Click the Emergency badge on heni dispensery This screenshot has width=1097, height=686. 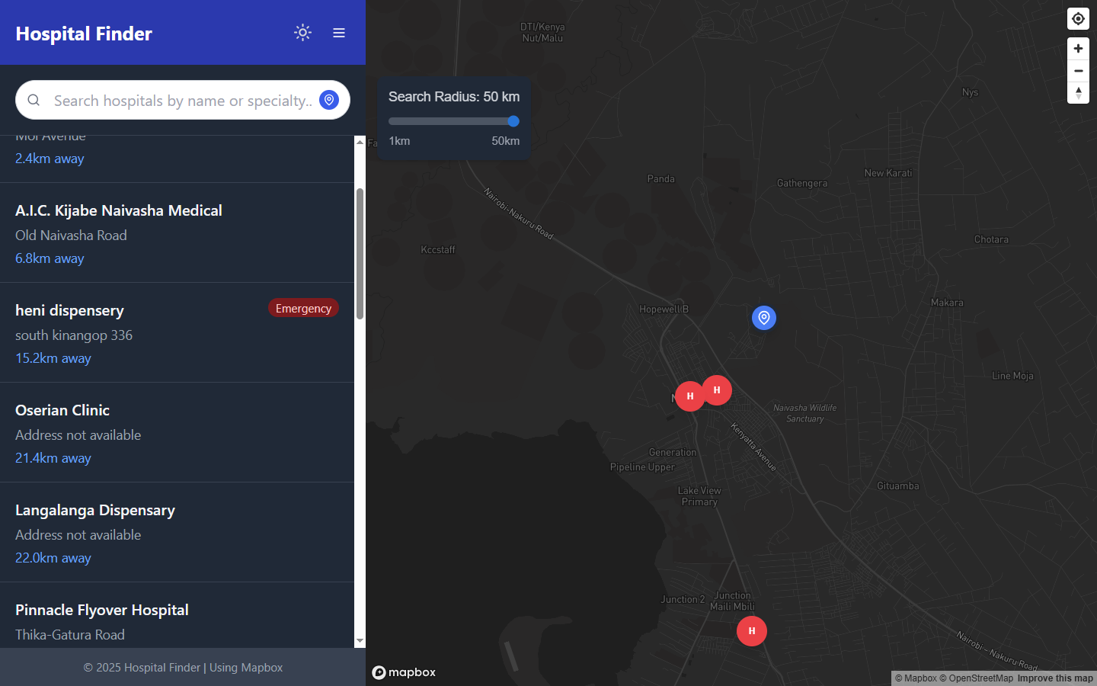(x=303, y=308)
